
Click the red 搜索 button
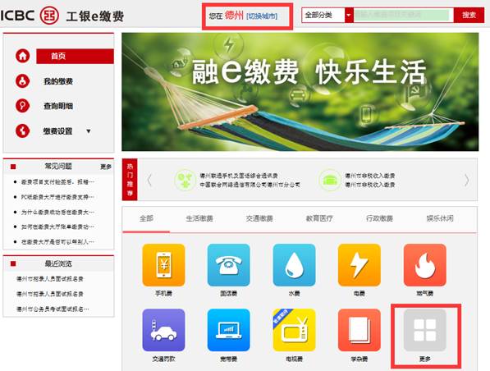pos(469,15)
